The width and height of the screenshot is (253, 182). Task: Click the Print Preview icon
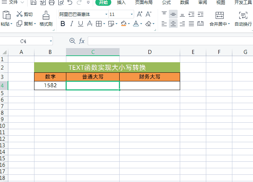click(61, 2)
